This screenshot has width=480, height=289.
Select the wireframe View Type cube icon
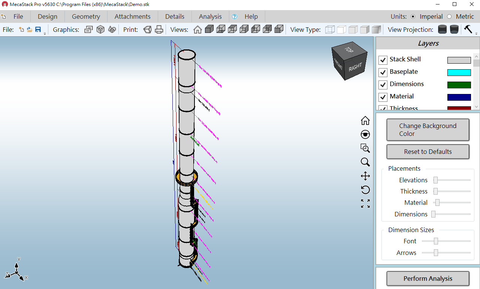(330, 30)
